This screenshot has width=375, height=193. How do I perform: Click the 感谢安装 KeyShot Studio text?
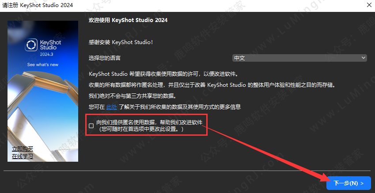[121, 42]
